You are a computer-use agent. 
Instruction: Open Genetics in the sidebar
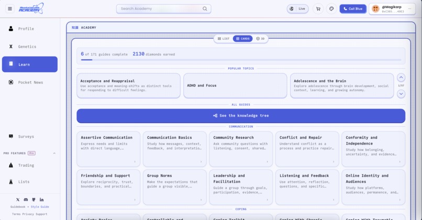click(30, 47)
